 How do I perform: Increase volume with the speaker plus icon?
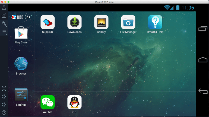(x=4, y=96)
